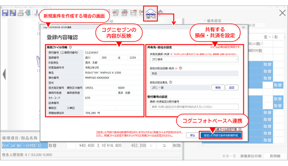Screen dimensions: 288x166
Task: Click the お客様名 value 見本 太郎
Action: (x=91, y=63)
